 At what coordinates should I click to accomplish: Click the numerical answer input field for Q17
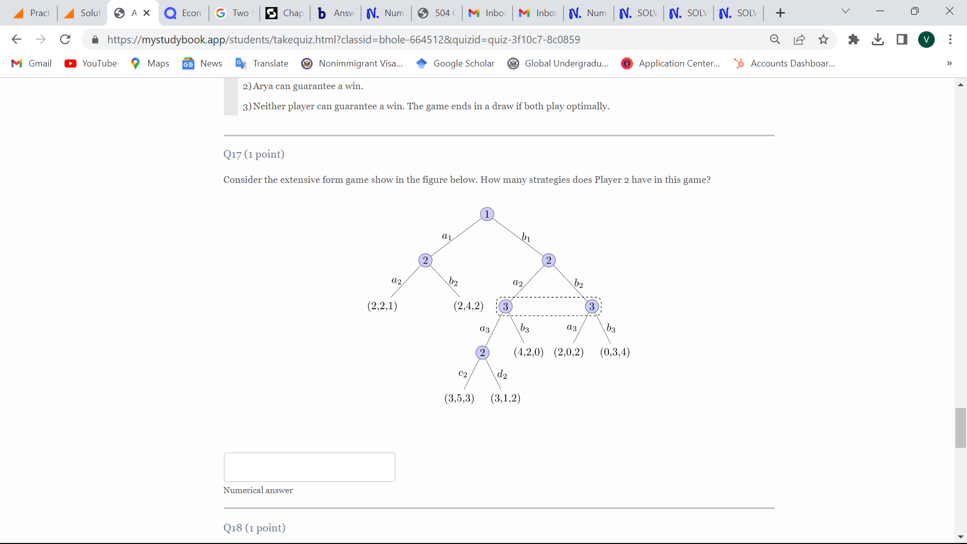tap(309, 467)
